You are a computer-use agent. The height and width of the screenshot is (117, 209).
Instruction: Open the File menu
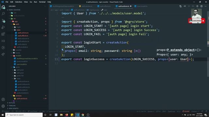point(7,2)
